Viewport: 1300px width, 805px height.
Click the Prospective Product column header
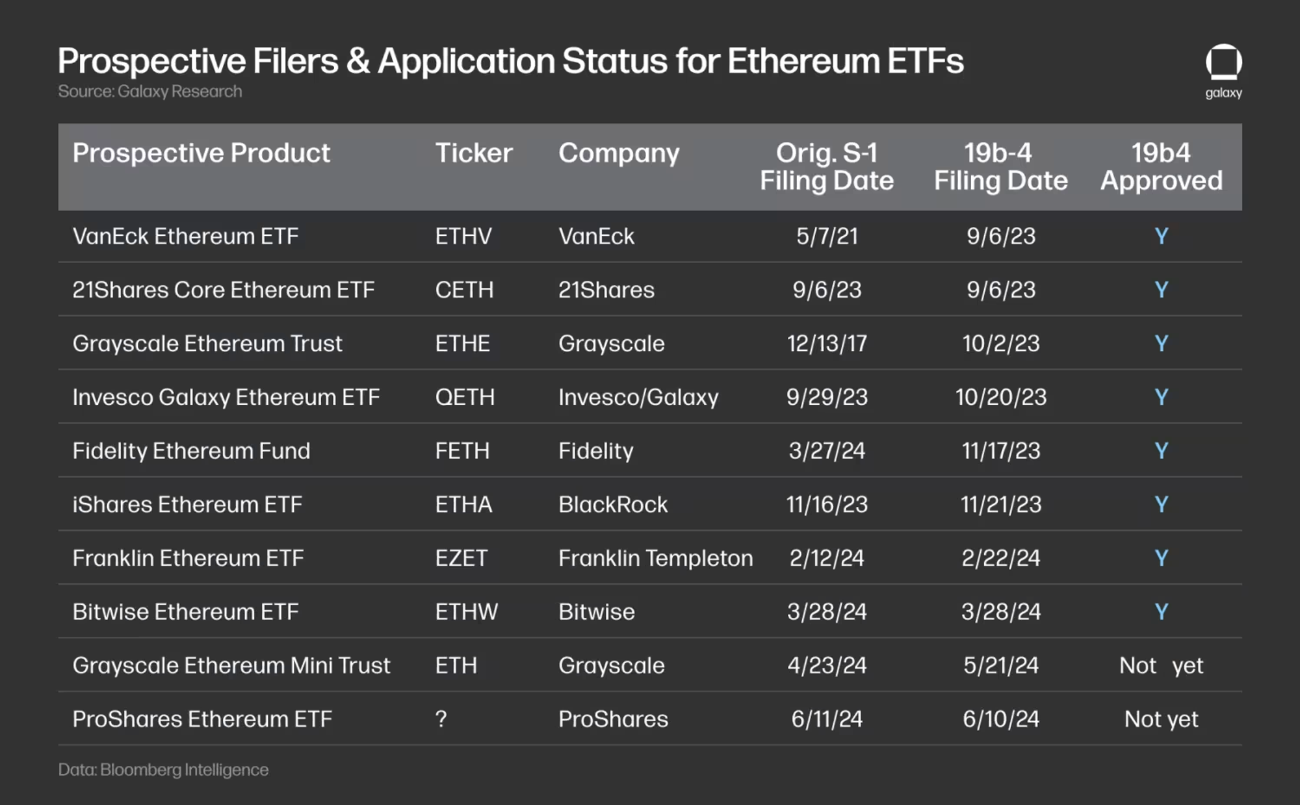pos(201,153)
